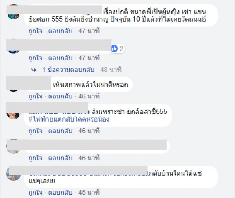Expand the 1 ข้อความตอบกลับ reply thread
The width and height of the screenshot is (235, 198).
[68, 70]
